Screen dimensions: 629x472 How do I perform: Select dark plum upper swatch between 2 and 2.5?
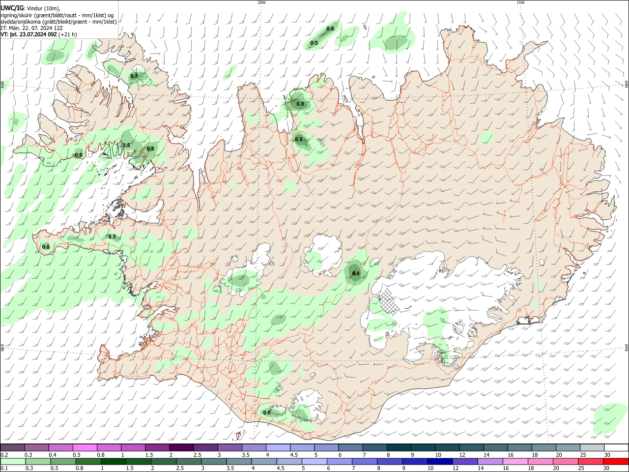[181, 448]
